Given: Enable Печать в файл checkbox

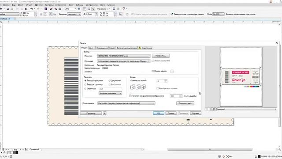Looking at the screenshot, I should pos(153,71).
